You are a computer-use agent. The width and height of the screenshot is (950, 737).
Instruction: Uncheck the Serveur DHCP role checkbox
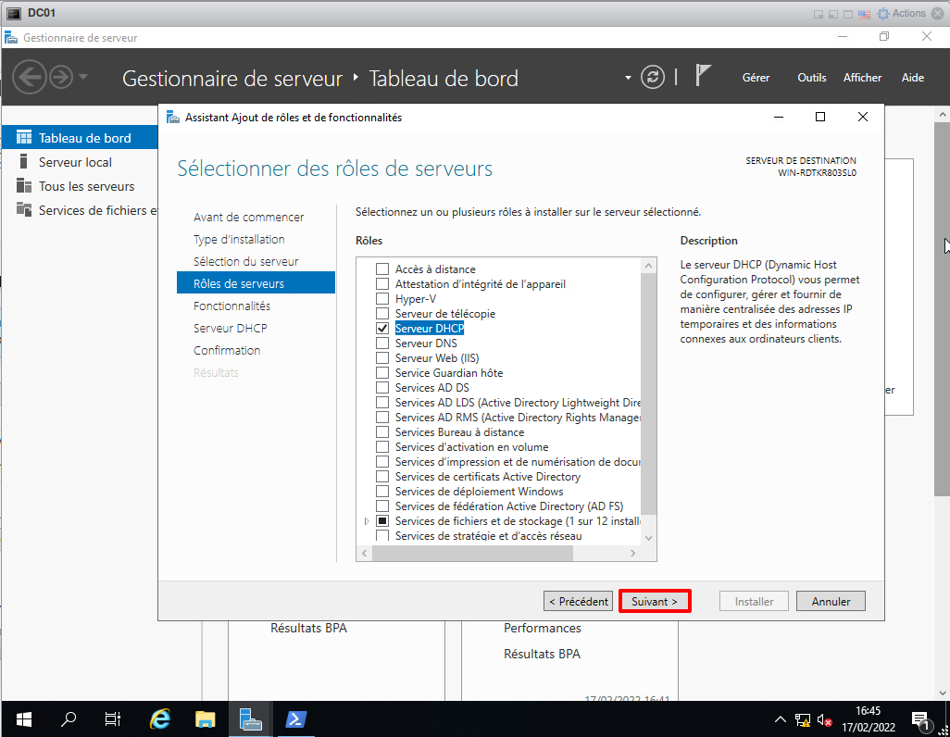(382, 329)
